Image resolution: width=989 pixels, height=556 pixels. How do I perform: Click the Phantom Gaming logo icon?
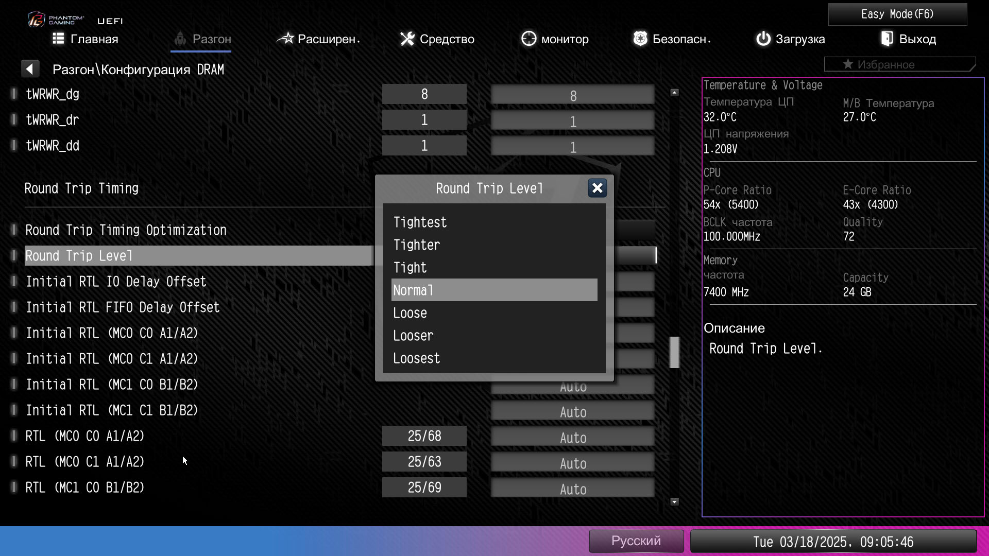(37, 20)
